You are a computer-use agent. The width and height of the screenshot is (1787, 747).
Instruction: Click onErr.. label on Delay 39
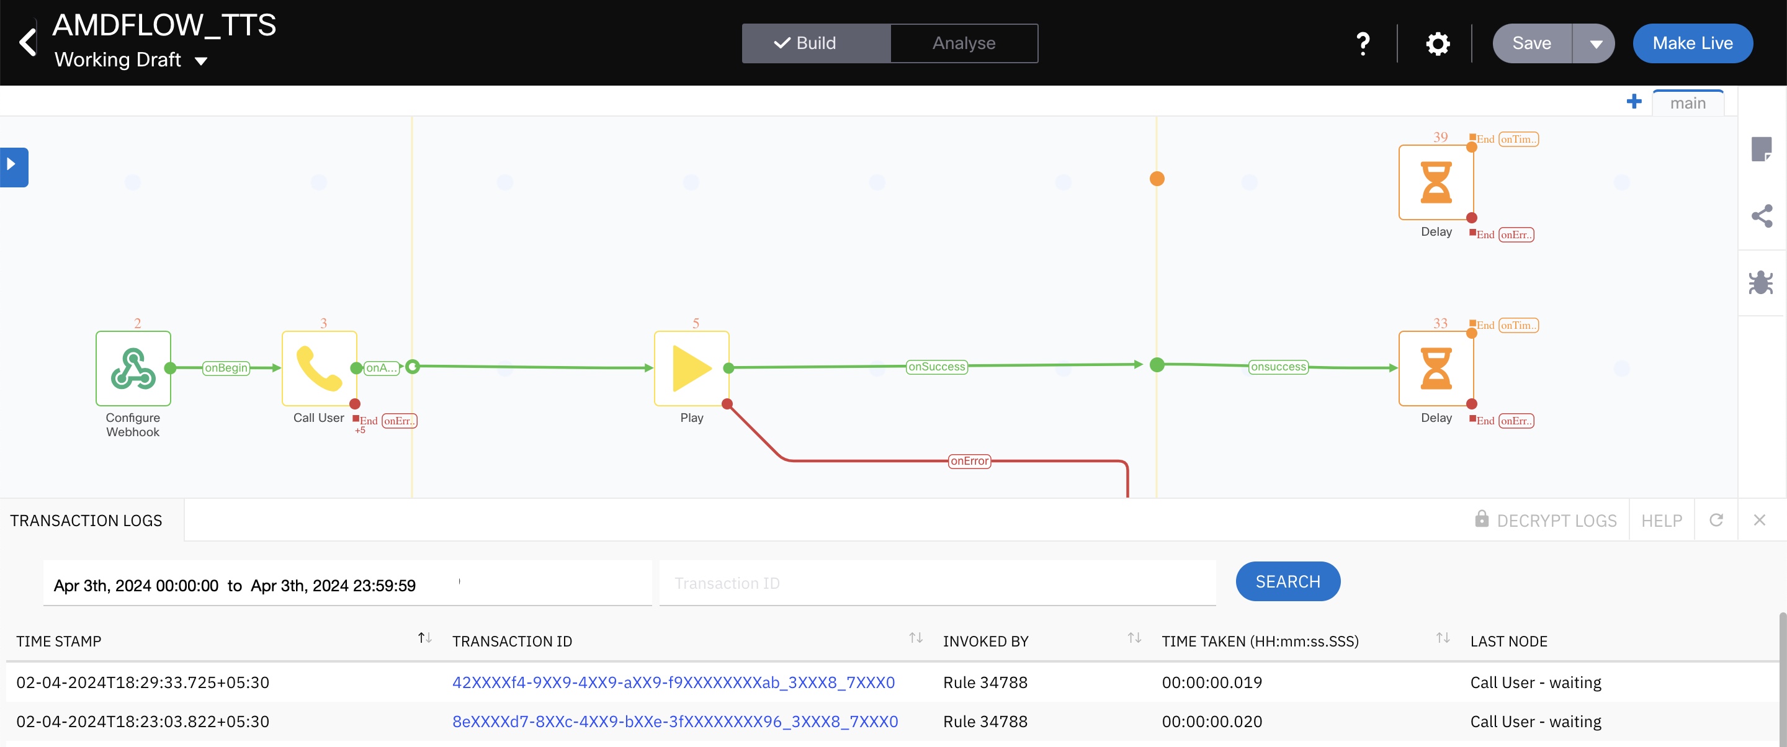click(1516, 235)
